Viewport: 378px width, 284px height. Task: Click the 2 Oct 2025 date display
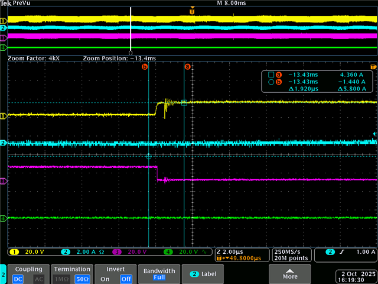point(359,274)
